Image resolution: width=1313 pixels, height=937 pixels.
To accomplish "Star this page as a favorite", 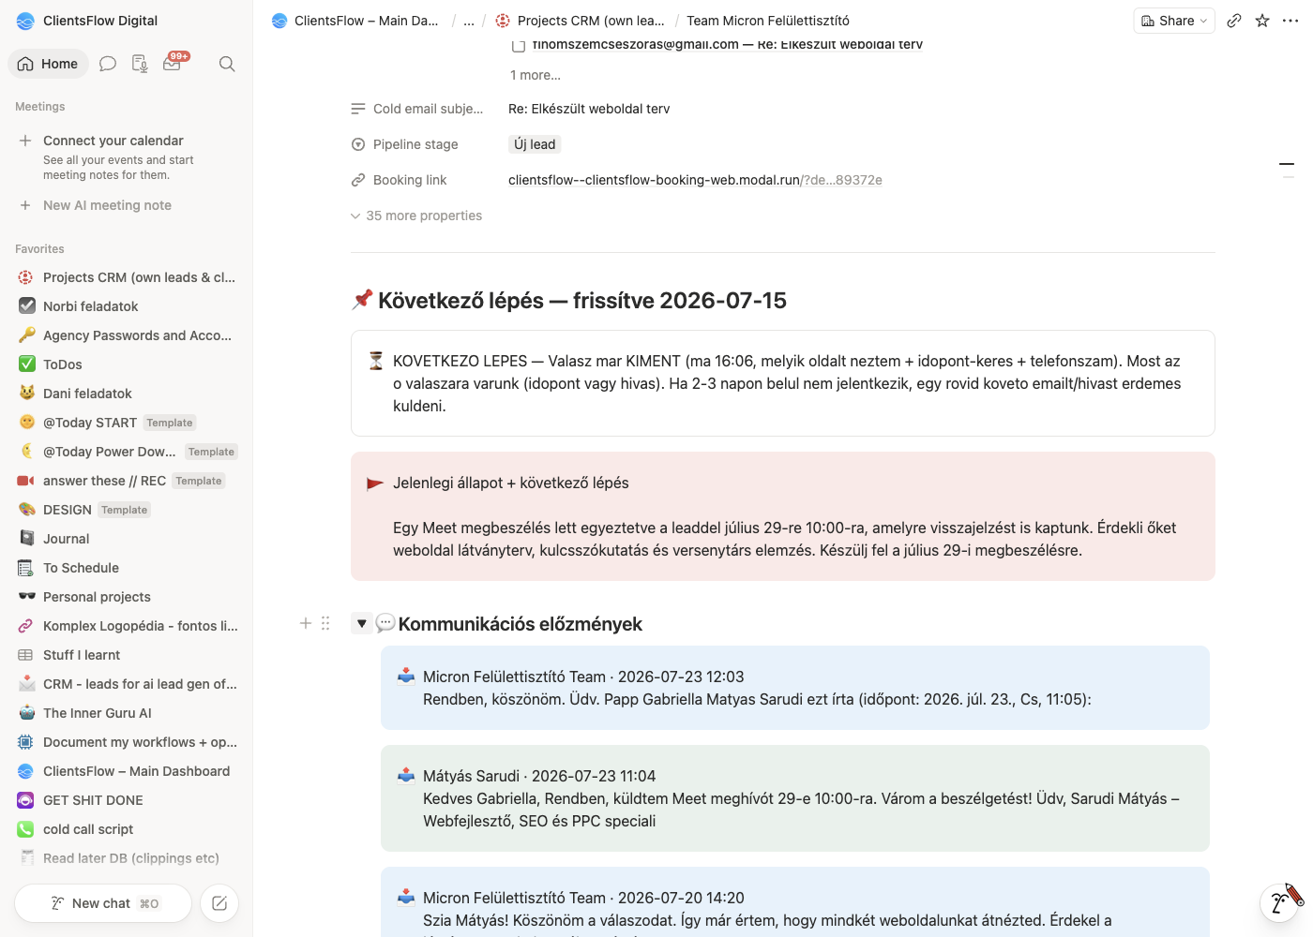I will tap(1262, 21).
